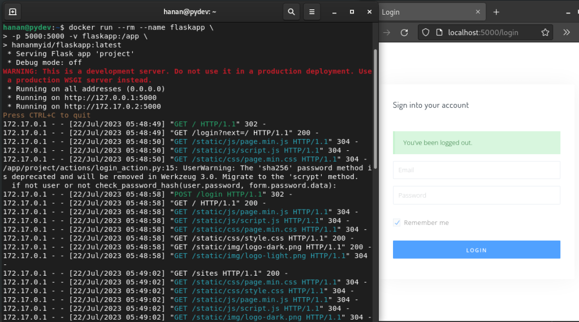Select the Login browser tab

click(x=432, y=12)
